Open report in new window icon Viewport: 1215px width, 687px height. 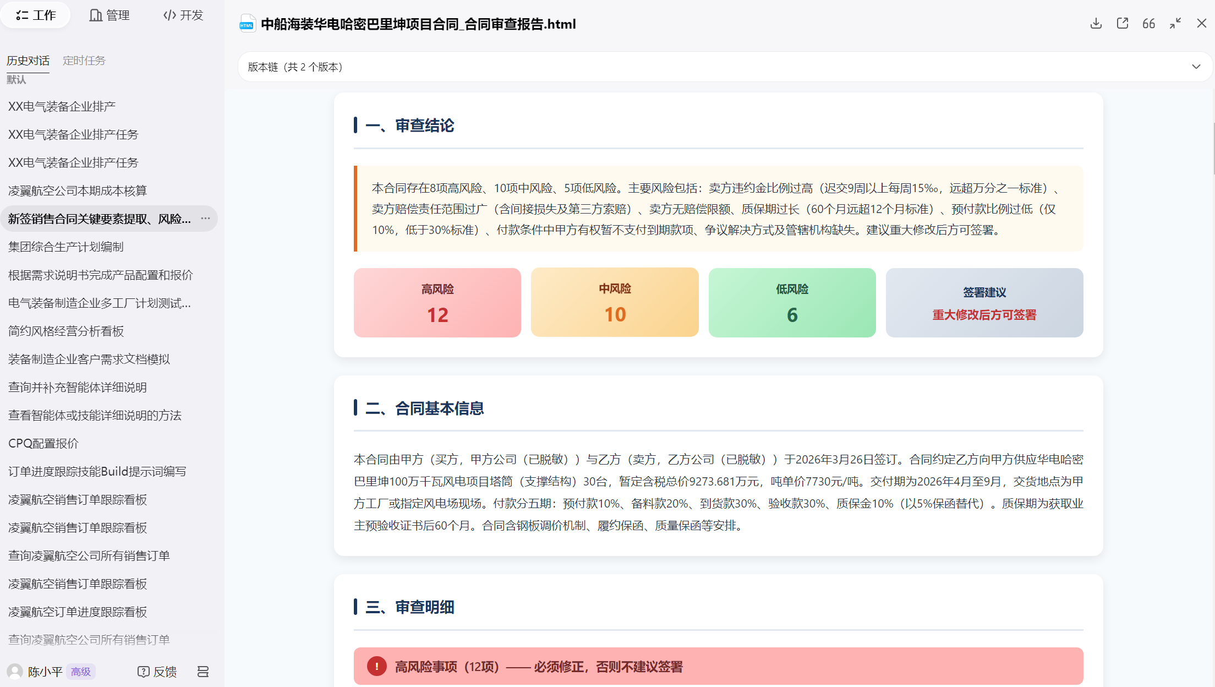point(1123,24)
